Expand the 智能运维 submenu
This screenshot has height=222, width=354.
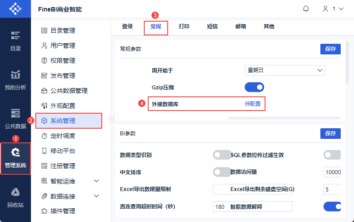(96, 181)
